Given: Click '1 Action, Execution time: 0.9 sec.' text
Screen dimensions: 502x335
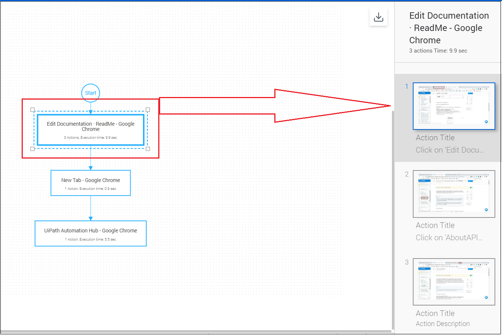Looking at the screenshot, I should click(x=91, y=189).
